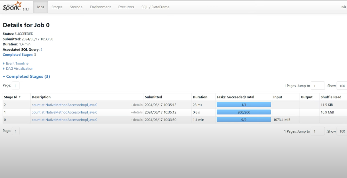Image resolution: width=347 pixels, height=178 pixels.
Task: Click the Completed Stages: 3 link
Action: (18, 55)
